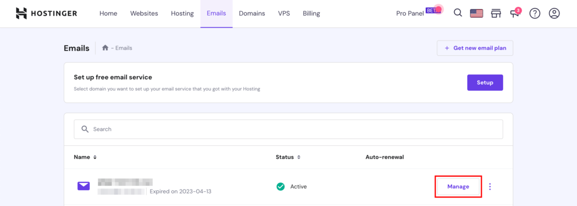The image size is (577, 206).
Task: Click Get new email plan
Action: tap(475, 48)
